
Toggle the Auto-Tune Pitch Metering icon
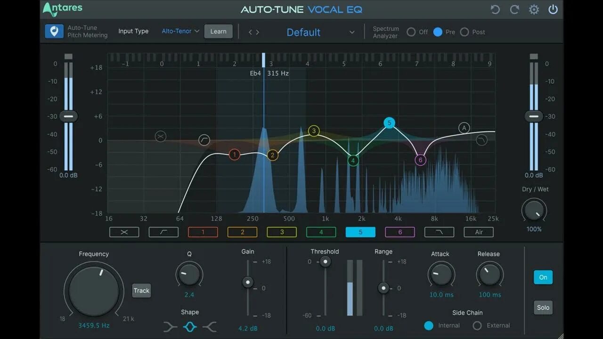[54, 32]
